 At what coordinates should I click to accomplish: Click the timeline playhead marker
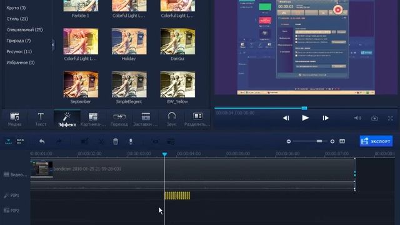(164, 154)
